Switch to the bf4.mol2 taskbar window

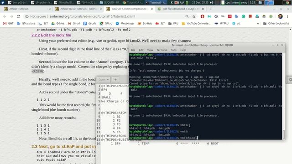pos(86,2)
